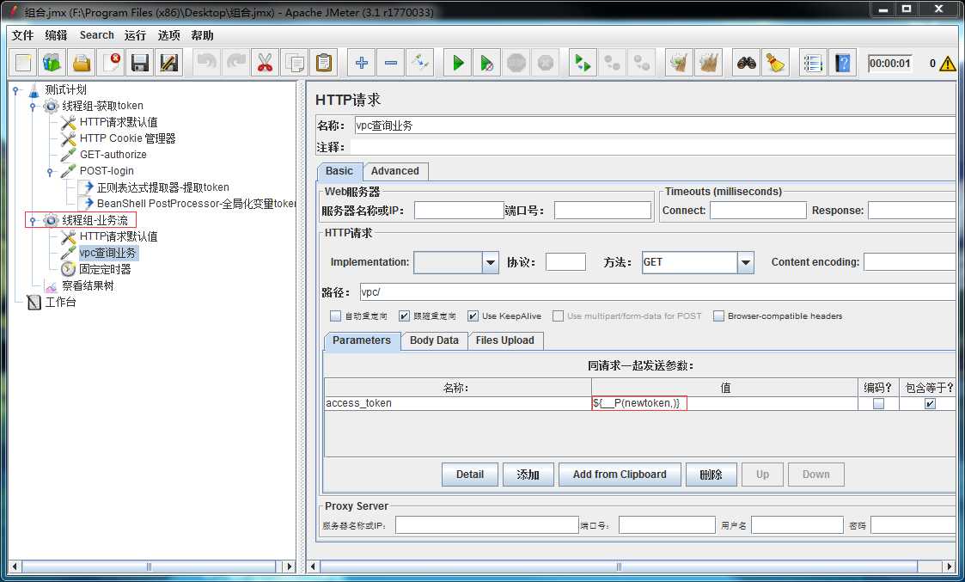Create a new test plan with the New icon

[x=23, y=63]
